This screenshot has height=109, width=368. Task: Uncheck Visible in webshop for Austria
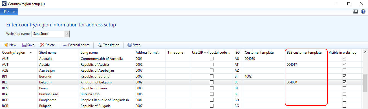344,65
